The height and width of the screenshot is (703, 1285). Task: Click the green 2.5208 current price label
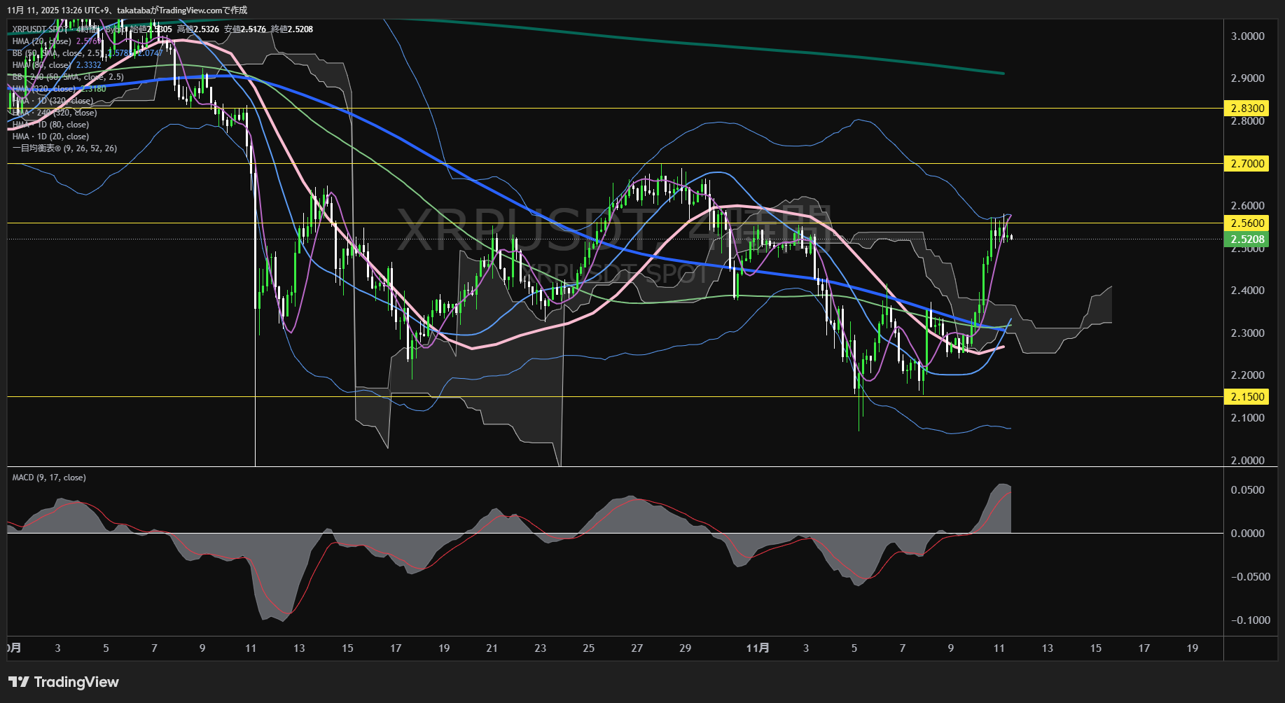(1247, 239)
